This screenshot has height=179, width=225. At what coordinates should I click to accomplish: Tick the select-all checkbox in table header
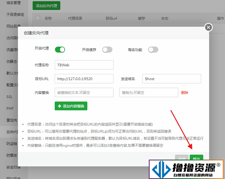(38, 18)
